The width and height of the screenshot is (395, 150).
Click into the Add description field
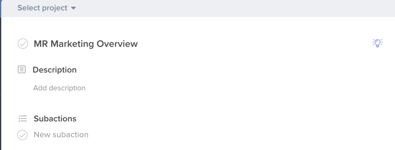pos(59,88)
